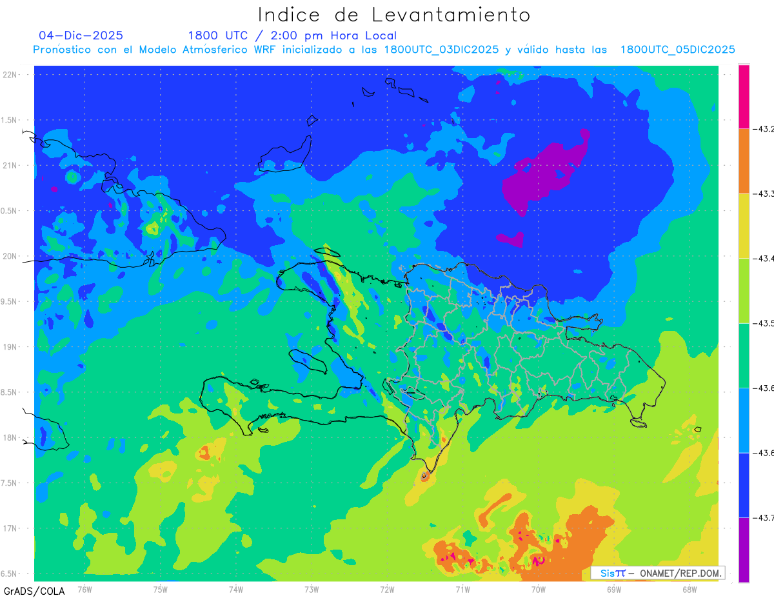Click the '71W' longitude label
Viewport: 774px width, 598px height.
[x=462, y=590]
